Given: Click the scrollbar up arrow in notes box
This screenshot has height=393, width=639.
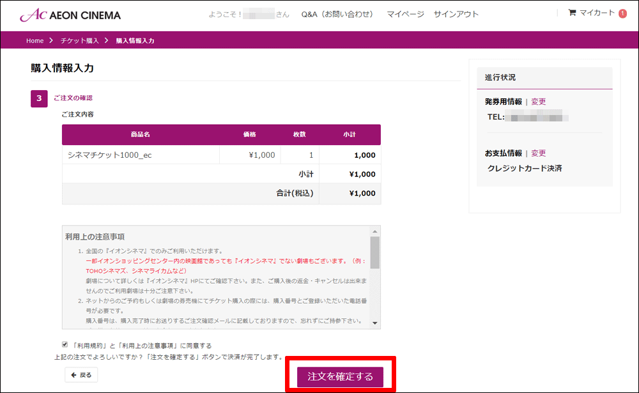Looking at the screenshot, I should pos(375,231).
